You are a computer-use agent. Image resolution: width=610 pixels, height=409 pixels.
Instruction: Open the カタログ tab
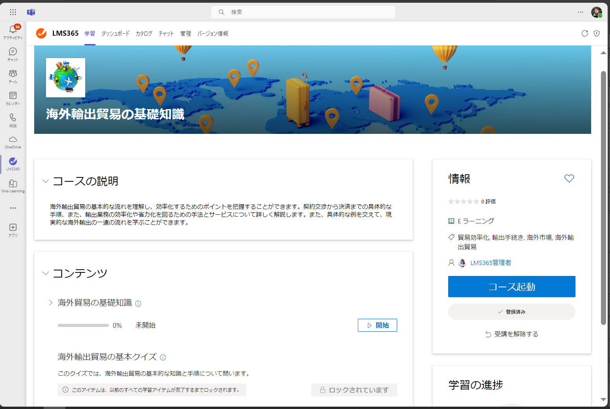tap(144, 33)
